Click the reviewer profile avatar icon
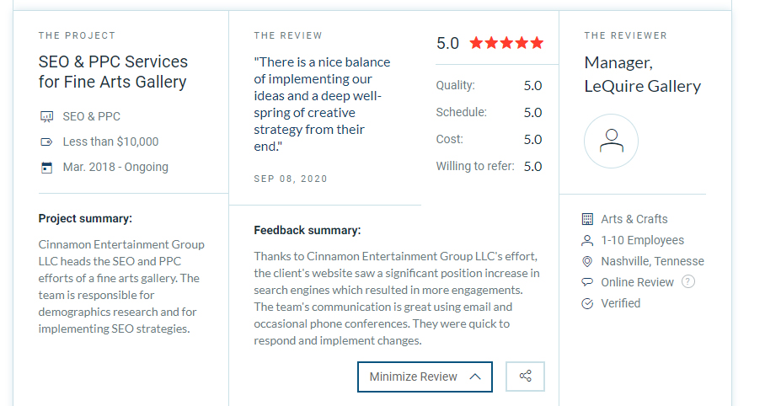Image resolution: width=765 pixels, height=406 pixels. 611,142
